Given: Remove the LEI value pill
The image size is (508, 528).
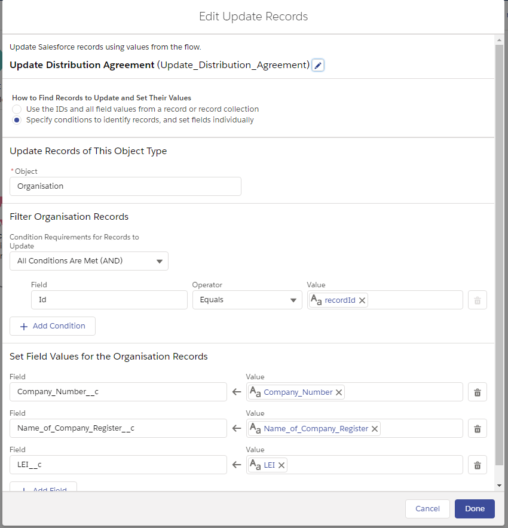Looking at the screenshot, I should [x=281, y=465].
